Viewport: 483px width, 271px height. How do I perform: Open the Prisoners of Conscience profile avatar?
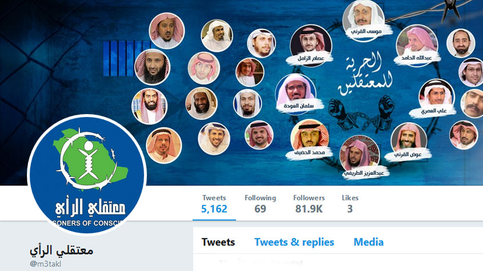tap(87, 175)
